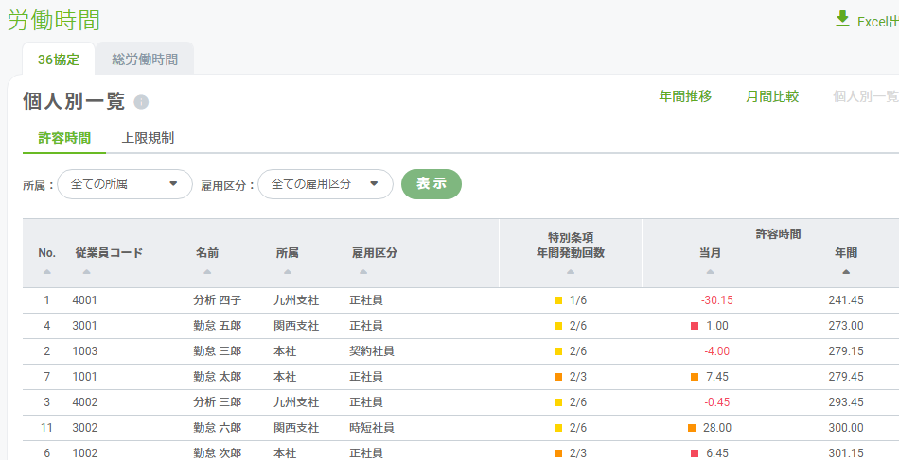Click 当月 value -4.00
This screenshot has width=899, height=460.
click(716, 351)
